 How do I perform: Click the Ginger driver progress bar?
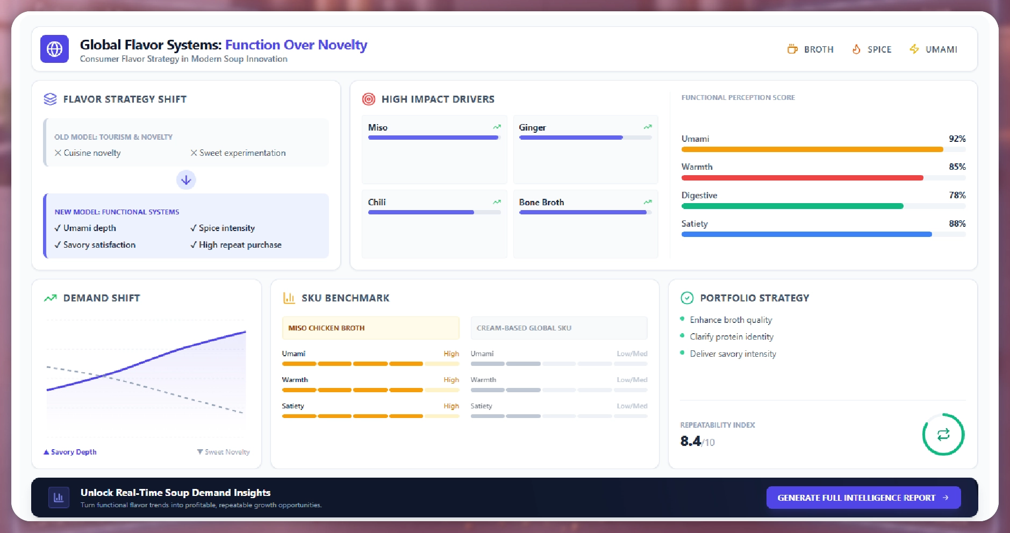(x=585, y=138)
